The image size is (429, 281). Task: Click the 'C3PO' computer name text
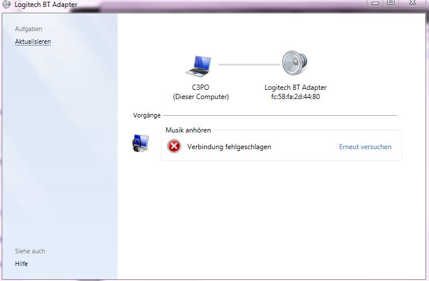click(x=201, y=88)
